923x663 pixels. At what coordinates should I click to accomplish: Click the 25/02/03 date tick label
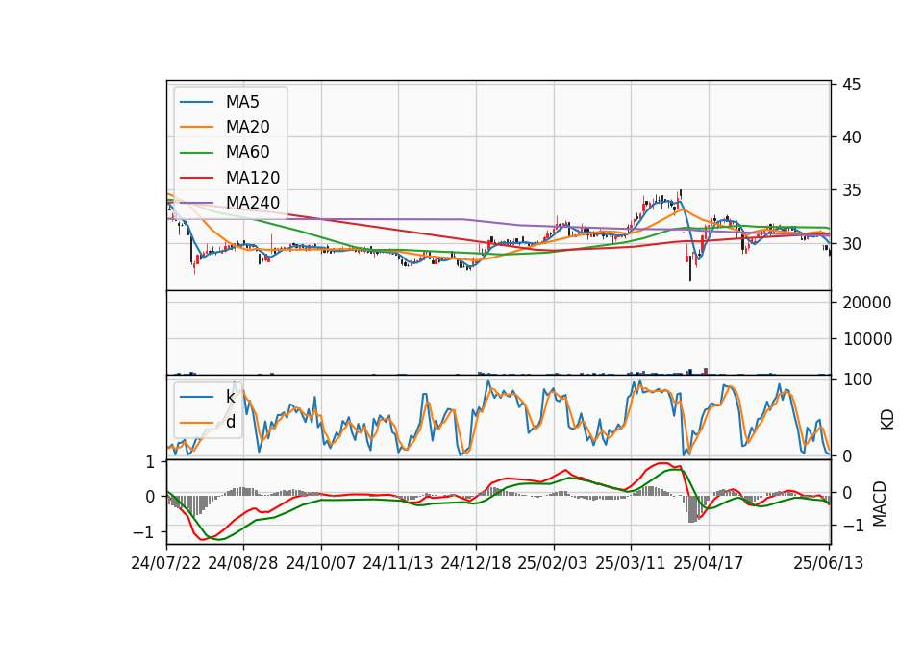coord(553,563)
